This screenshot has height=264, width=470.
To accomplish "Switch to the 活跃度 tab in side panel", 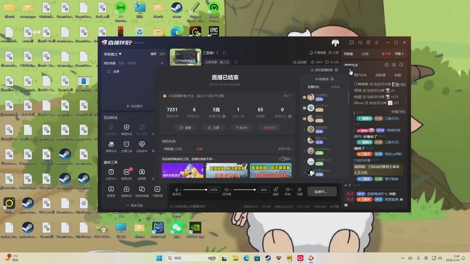I will tap(380, 75).
